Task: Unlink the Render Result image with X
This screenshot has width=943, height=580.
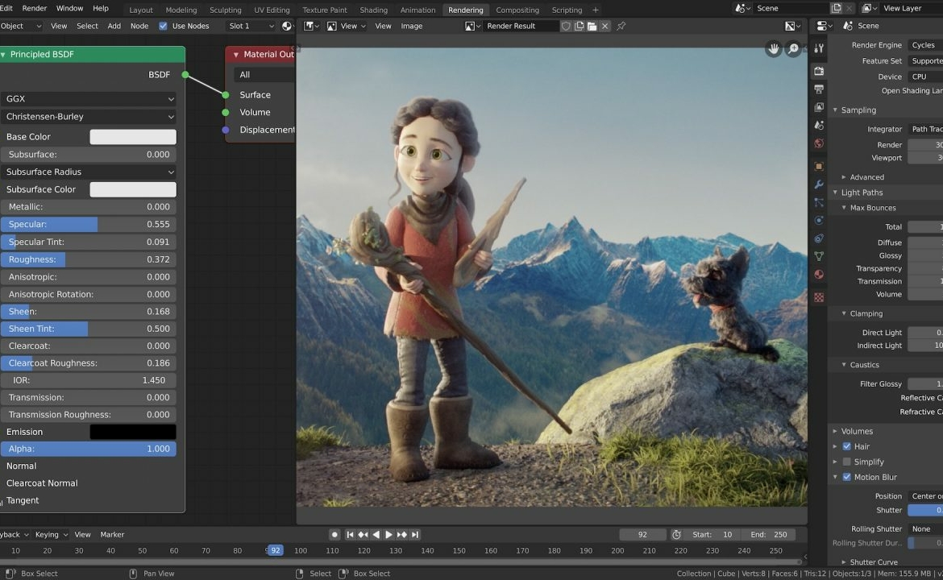Action: 605,26
